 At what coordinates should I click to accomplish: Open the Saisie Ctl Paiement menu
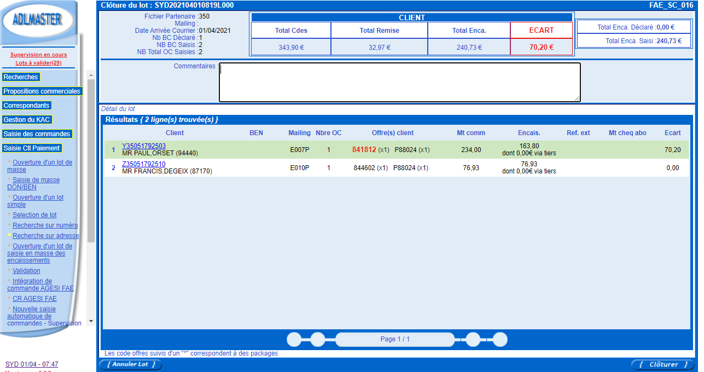pos(32,148)
